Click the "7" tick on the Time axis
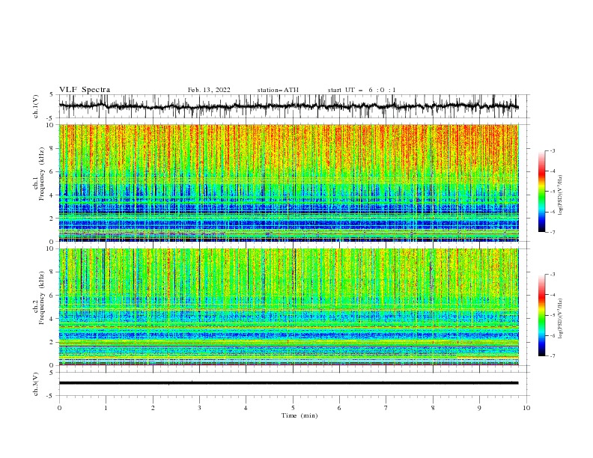The height and width of the screenshot is (458, 593). click(x=386, y=408)
